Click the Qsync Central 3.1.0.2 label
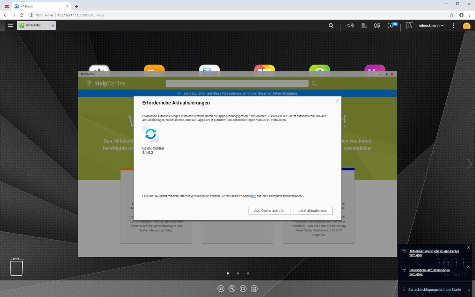The width and height of the screenshot is (475, 297). click(x=153, y=150)
